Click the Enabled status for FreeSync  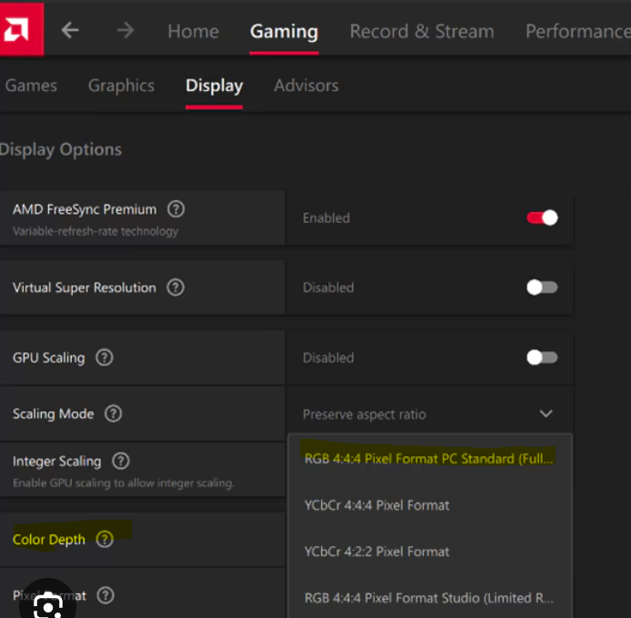pyautogui.click(x=326, y=218)
